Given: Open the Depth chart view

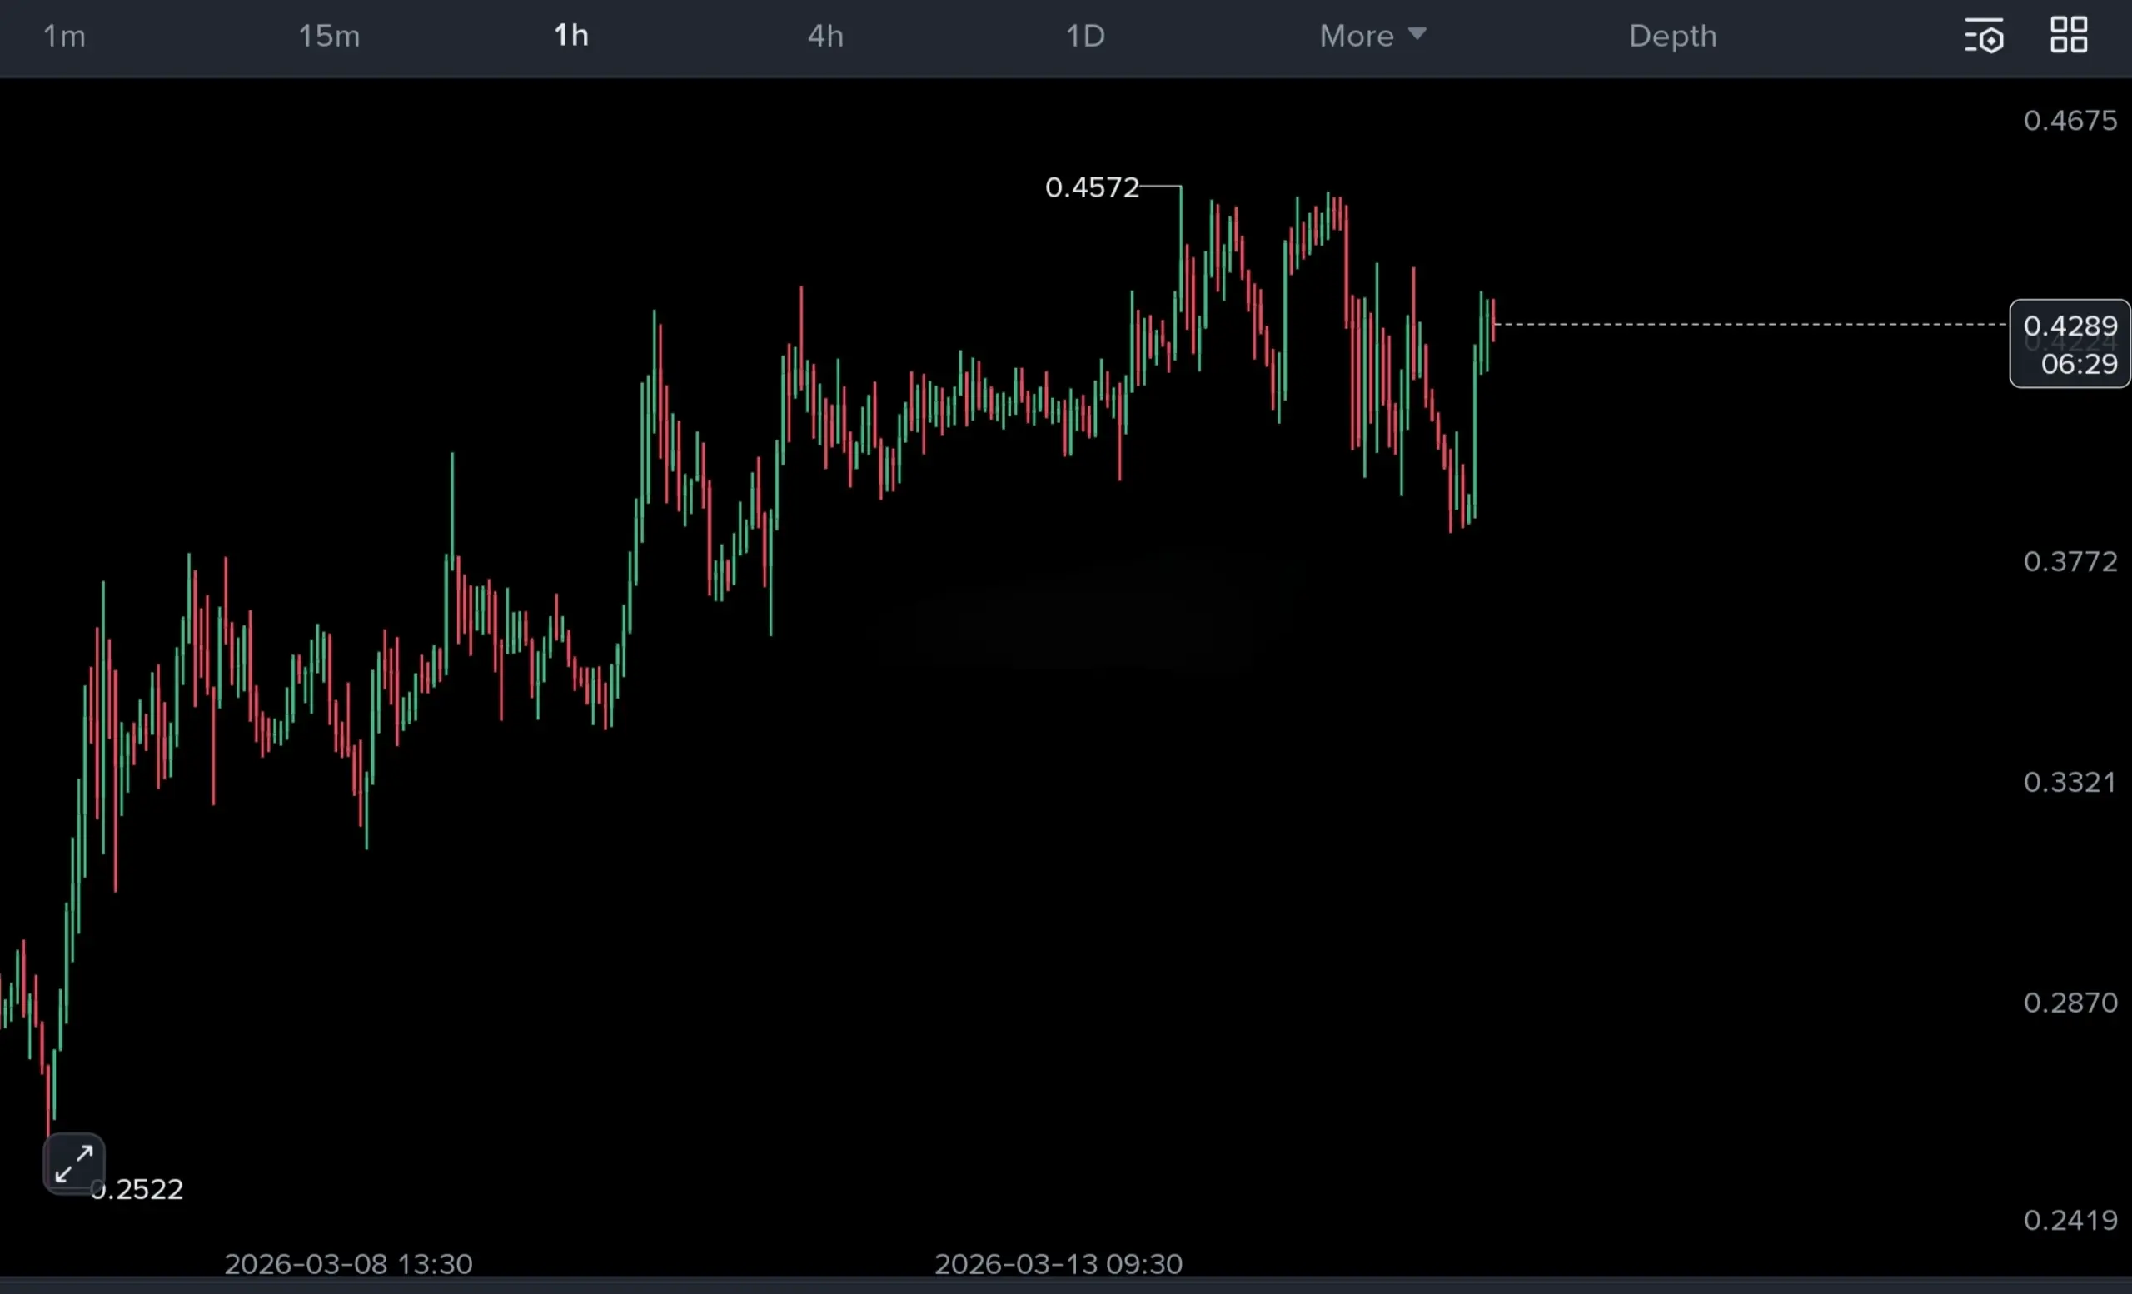Looking at the screenshot, I should [x=1672, y=37].
